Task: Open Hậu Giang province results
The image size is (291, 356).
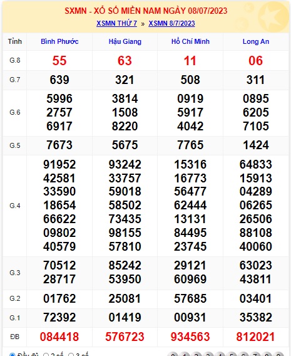Action: pyautogui.click(x=125, y=41)
